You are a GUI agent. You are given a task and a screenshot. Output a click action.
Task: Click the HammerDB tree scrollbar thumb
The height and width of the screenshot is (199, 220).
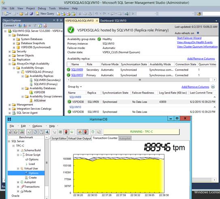pos(47,162)
